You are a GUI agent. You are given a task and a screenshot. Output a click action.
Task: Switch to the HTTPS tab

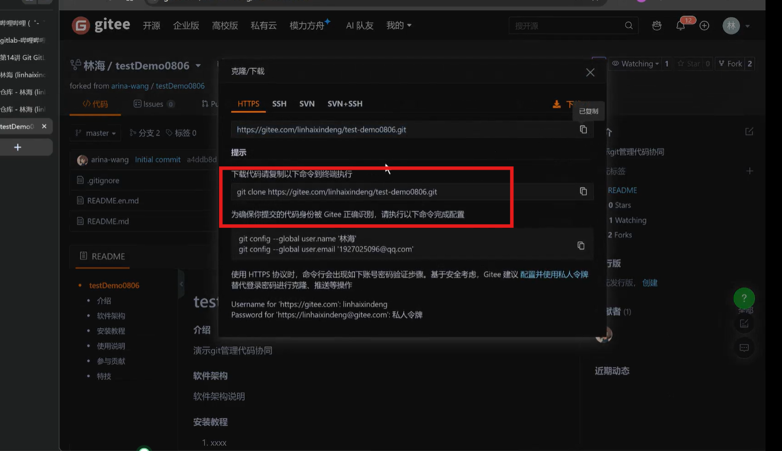coord(249,104)
